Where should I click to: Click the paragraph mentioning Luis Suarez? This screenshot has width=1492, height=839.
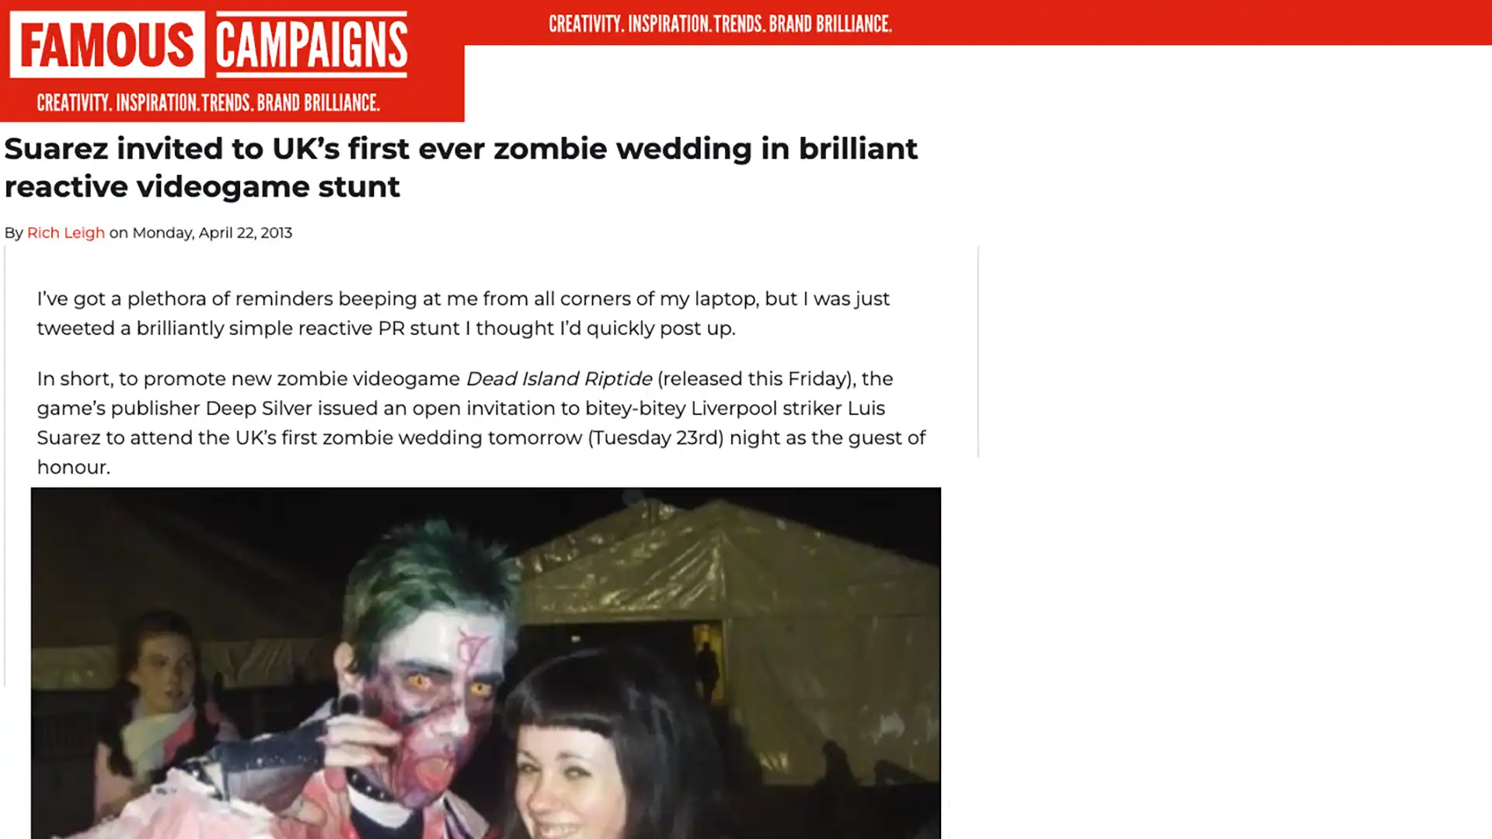[x=481, y=423]
